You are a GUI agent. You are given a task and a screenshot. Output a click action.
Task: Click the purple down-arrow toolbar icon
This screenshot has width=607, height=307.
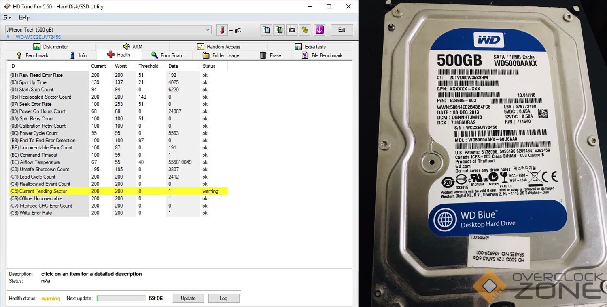[320, 30]
